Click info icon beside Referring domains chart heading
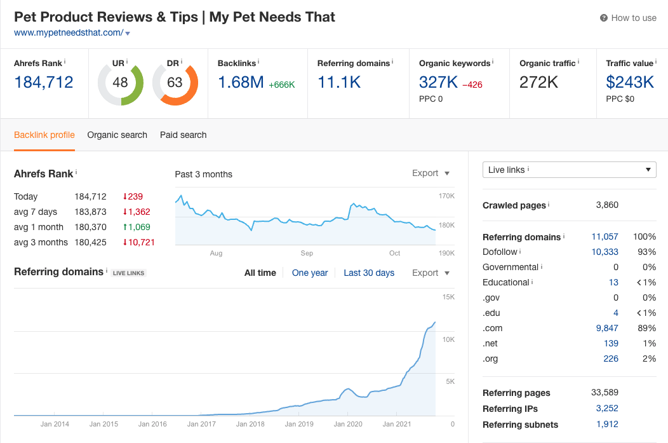This screenshot has width=668, height=443. click(107, 270)
